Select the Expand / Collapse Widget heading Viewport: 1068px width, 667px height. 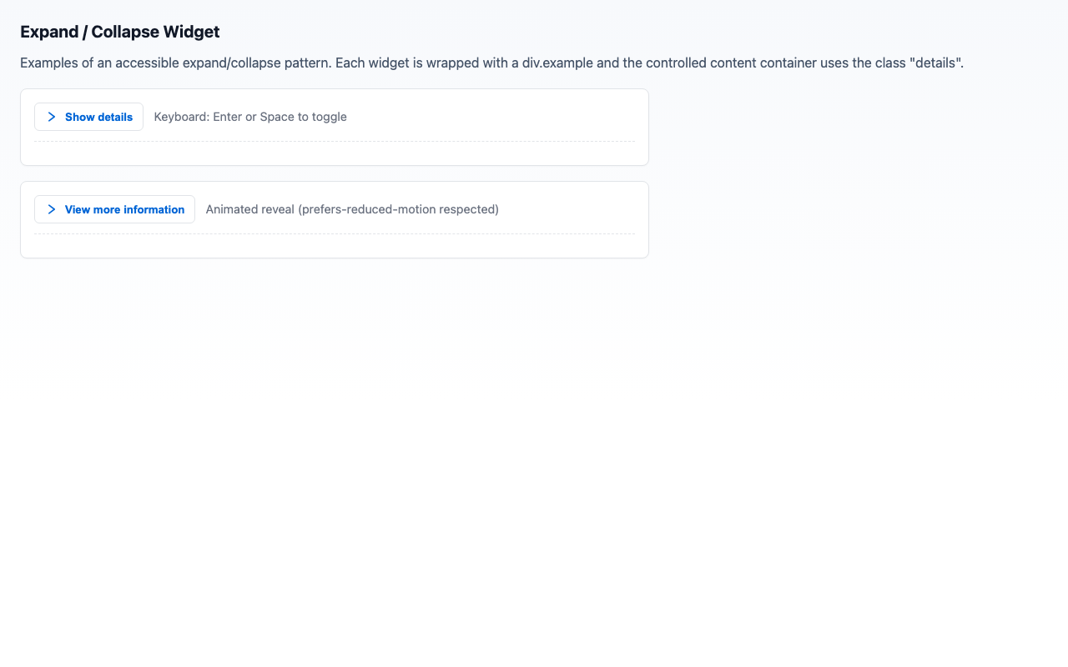click(119, 32)
